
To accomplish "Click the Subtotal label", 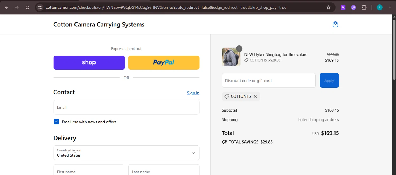I will coord(229,110).
